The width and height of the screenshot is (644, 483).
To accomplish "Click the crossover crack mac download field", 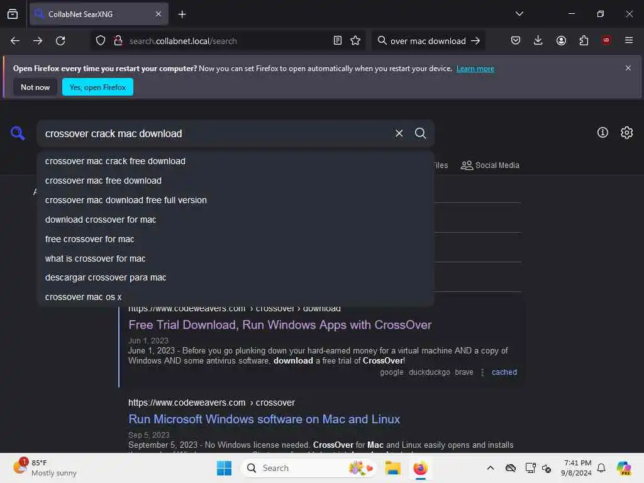I will pyautogui.click(x=214, y=133).
